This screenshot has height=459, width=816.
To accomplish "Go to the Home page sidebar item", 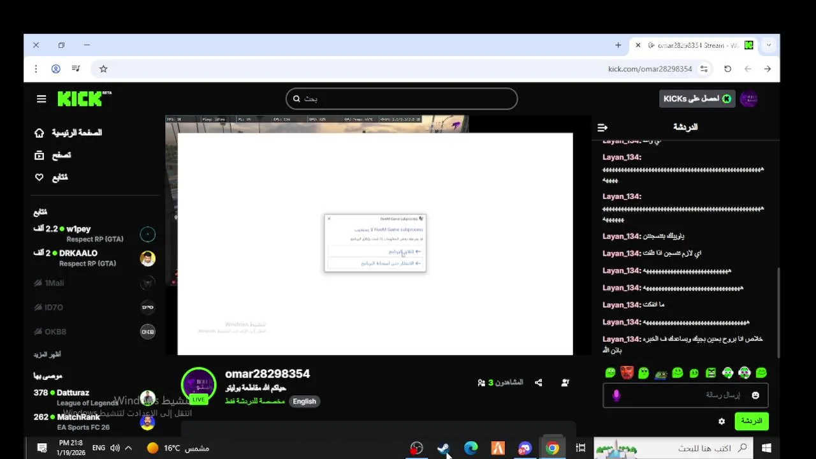I will [68, 133].
